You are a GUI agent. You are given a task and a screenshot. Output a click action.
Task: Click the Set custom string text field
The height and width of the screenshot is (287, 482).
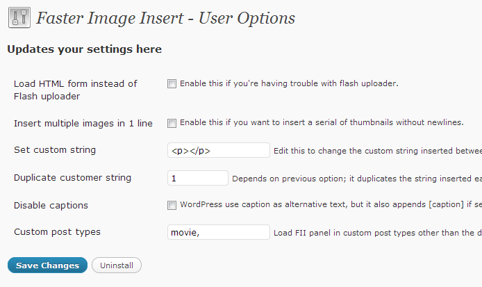[x=219, y=150]
